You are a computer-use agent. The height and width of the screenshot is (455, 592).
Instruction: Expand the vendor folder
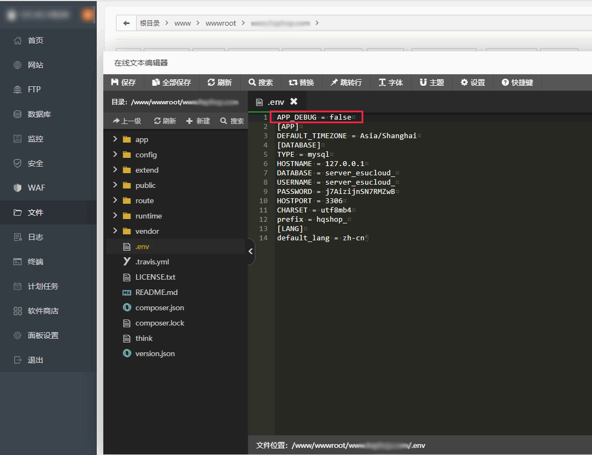115,231
